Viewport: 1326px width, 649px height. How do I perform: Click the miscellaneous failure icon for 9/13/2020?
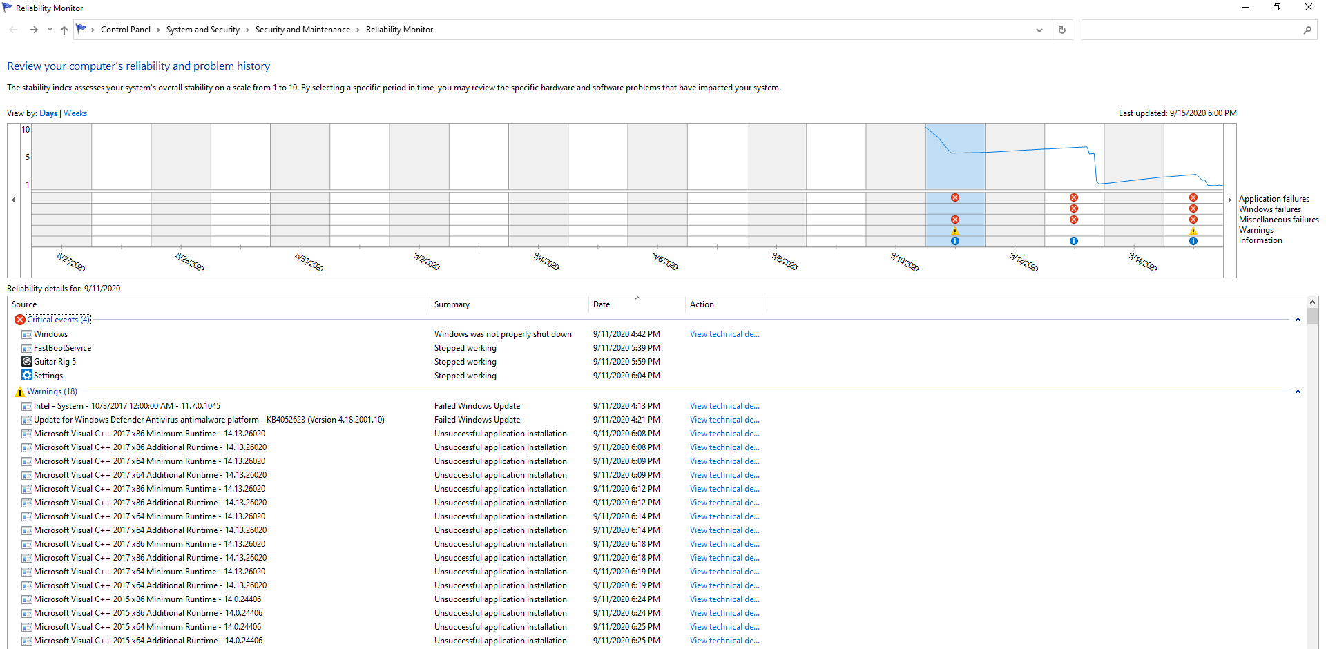pyautogui.click(x=1074, y=220)
